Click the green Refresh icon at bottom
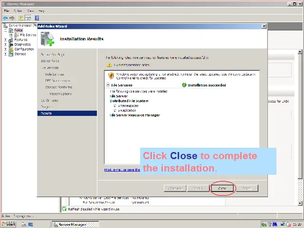 point(64,209)
